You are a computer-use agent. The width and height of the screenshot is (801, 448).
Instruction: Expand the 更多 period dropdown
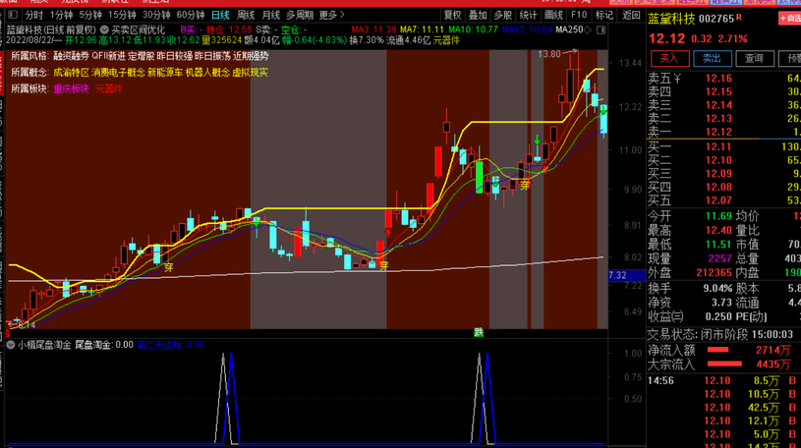click(331, 16)
